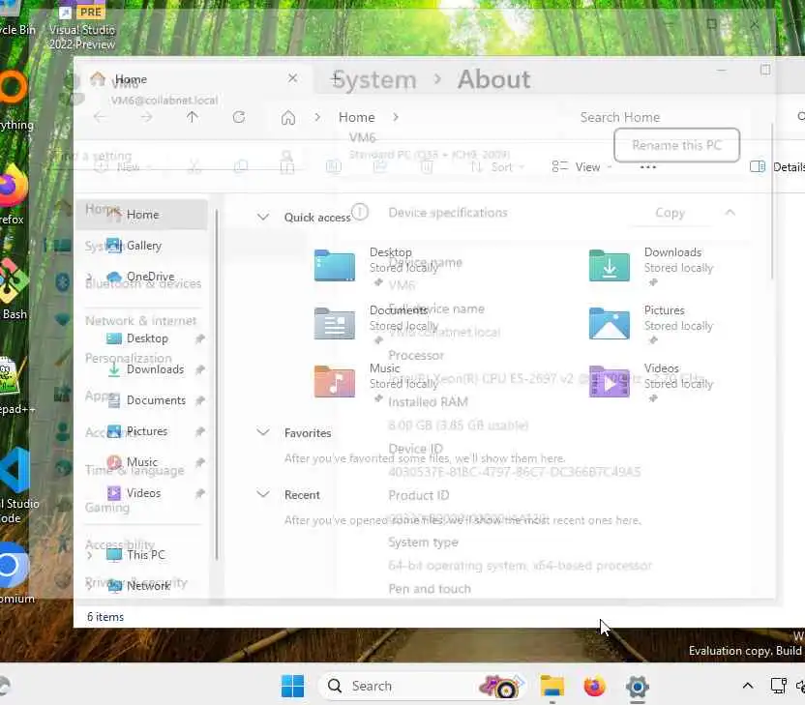Click the pin icon next to sidebar Videos
The image size is (805, 705).
point(200,493)
